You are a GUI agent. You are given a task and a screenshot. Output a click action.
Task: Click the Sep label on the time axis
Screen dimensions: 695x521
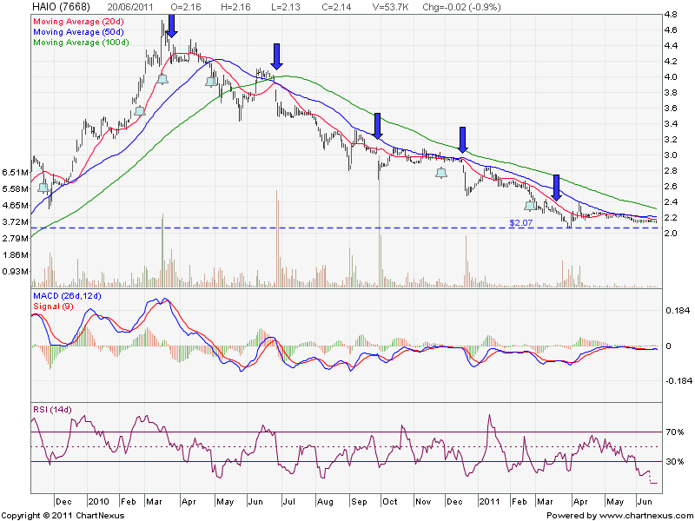pyautogui.click(x=359, y=502)
